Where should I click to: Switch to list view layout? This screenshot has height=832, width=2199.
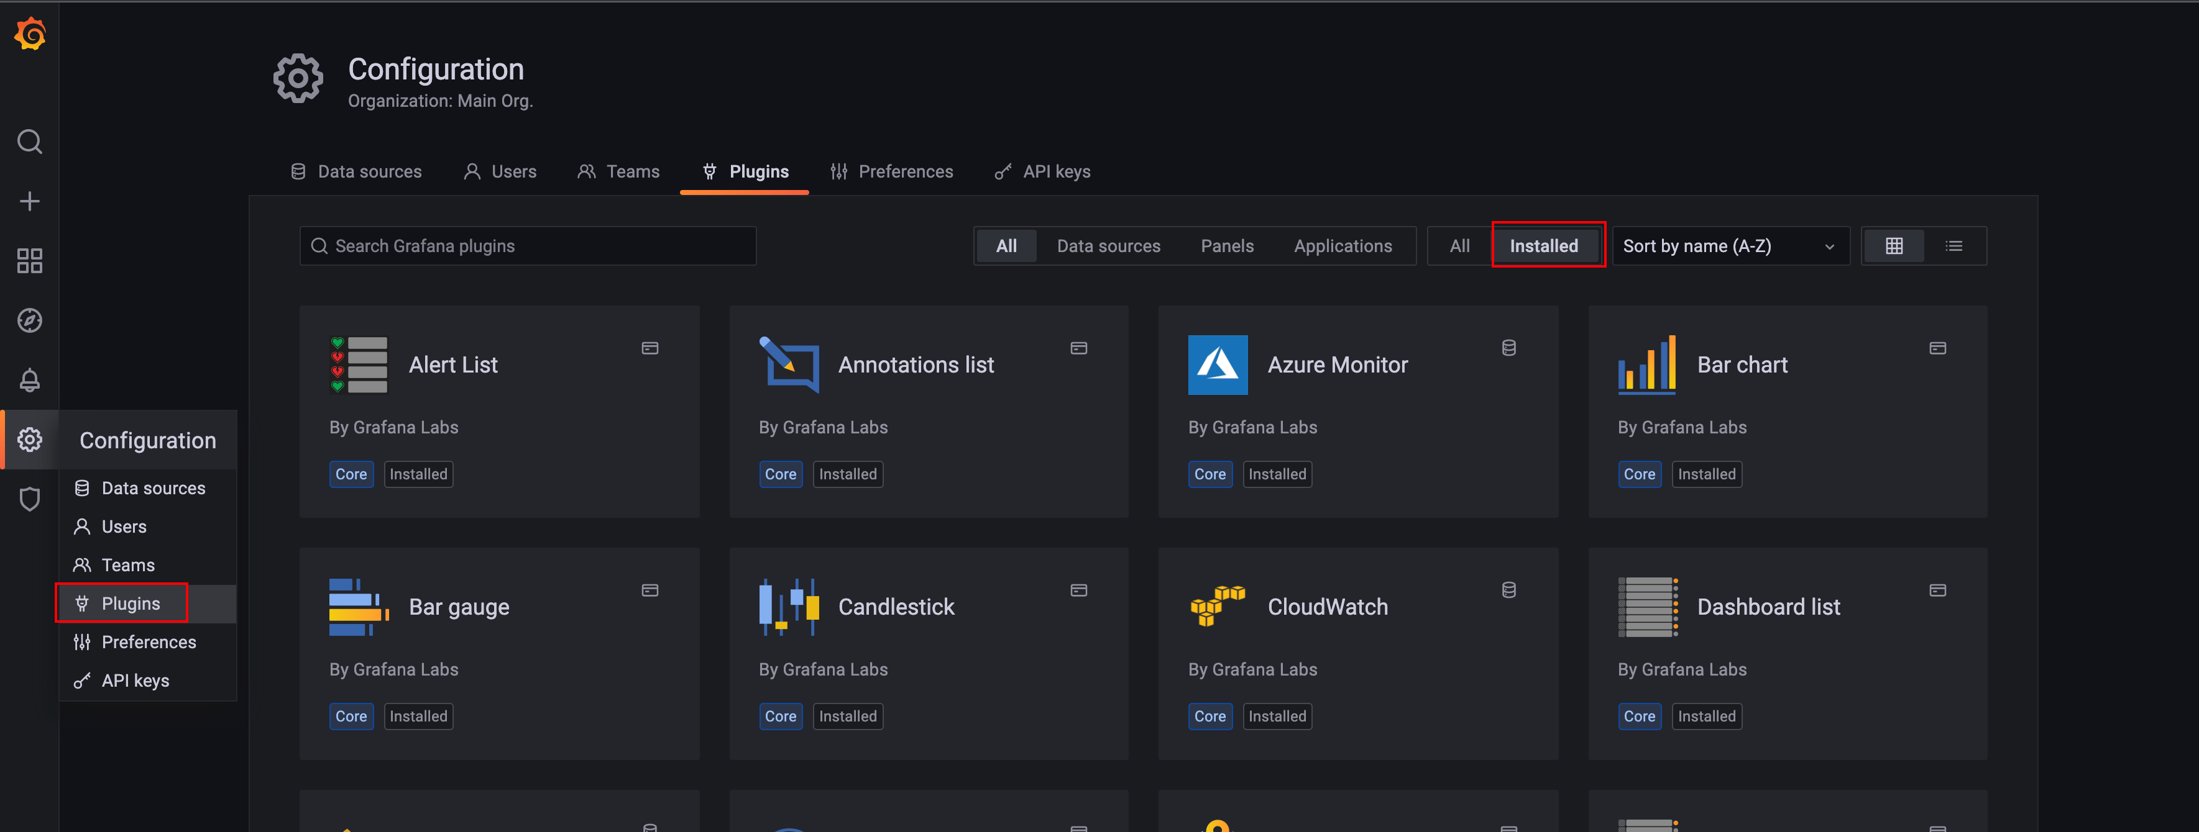click(x=1953, y=246)
